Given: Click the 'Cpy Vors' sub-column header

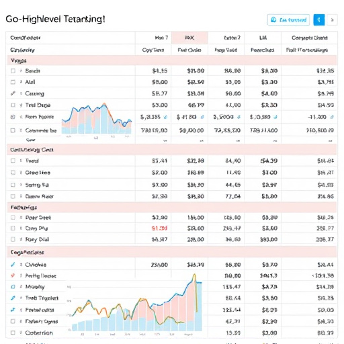Looking at the screenshot, I should (x=153, y=50).
